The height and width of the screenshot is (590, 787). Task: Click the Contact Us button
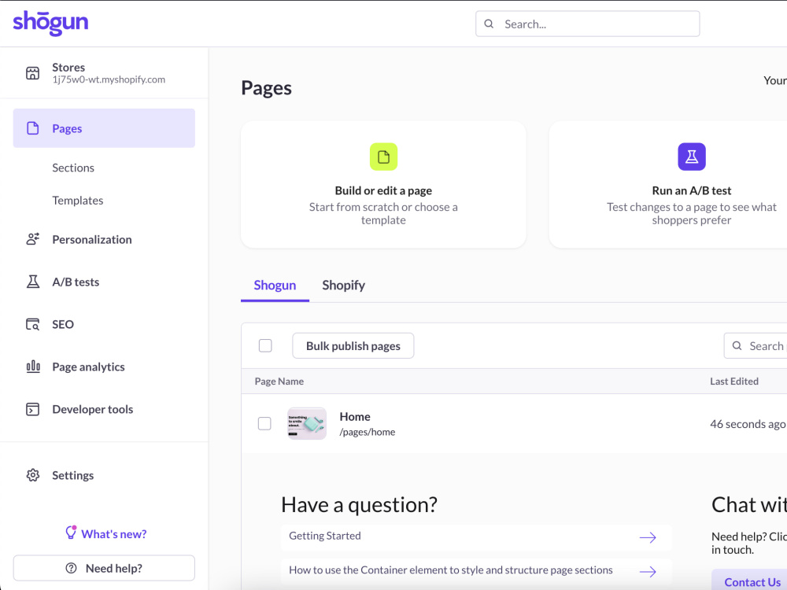pyautogui.click(x=750, y=581)
